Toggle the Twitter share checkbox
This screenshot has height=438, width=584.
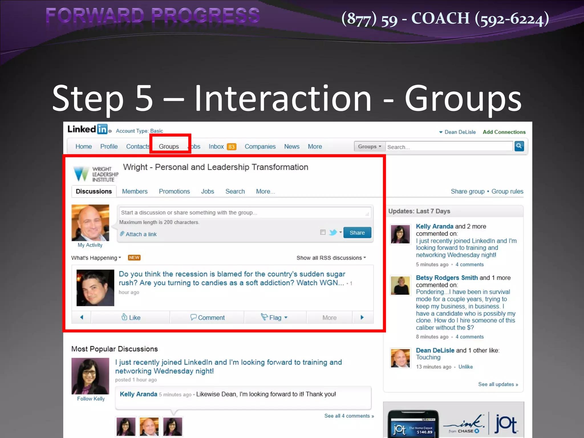[323, 232]
